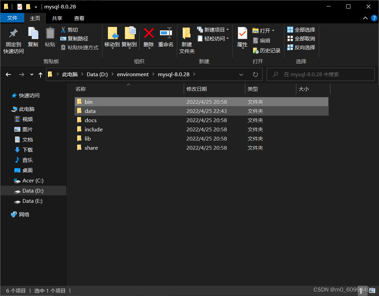This screenshot has height=296, width=379.
Task: Expand the recent locations dropdown arrow
Action: pyautogui.click(x=32, y=75)
